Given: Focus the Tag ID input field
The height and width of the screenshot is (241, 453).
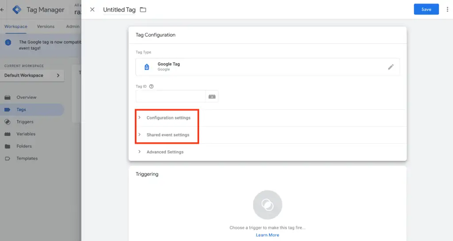Looking at the screenshot, I should click(x=171, y=96).
